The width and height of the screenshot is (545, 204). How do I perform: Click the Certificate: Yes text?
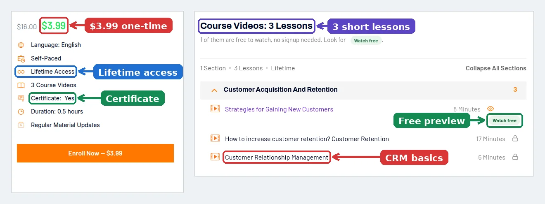[x=52, y=98]
